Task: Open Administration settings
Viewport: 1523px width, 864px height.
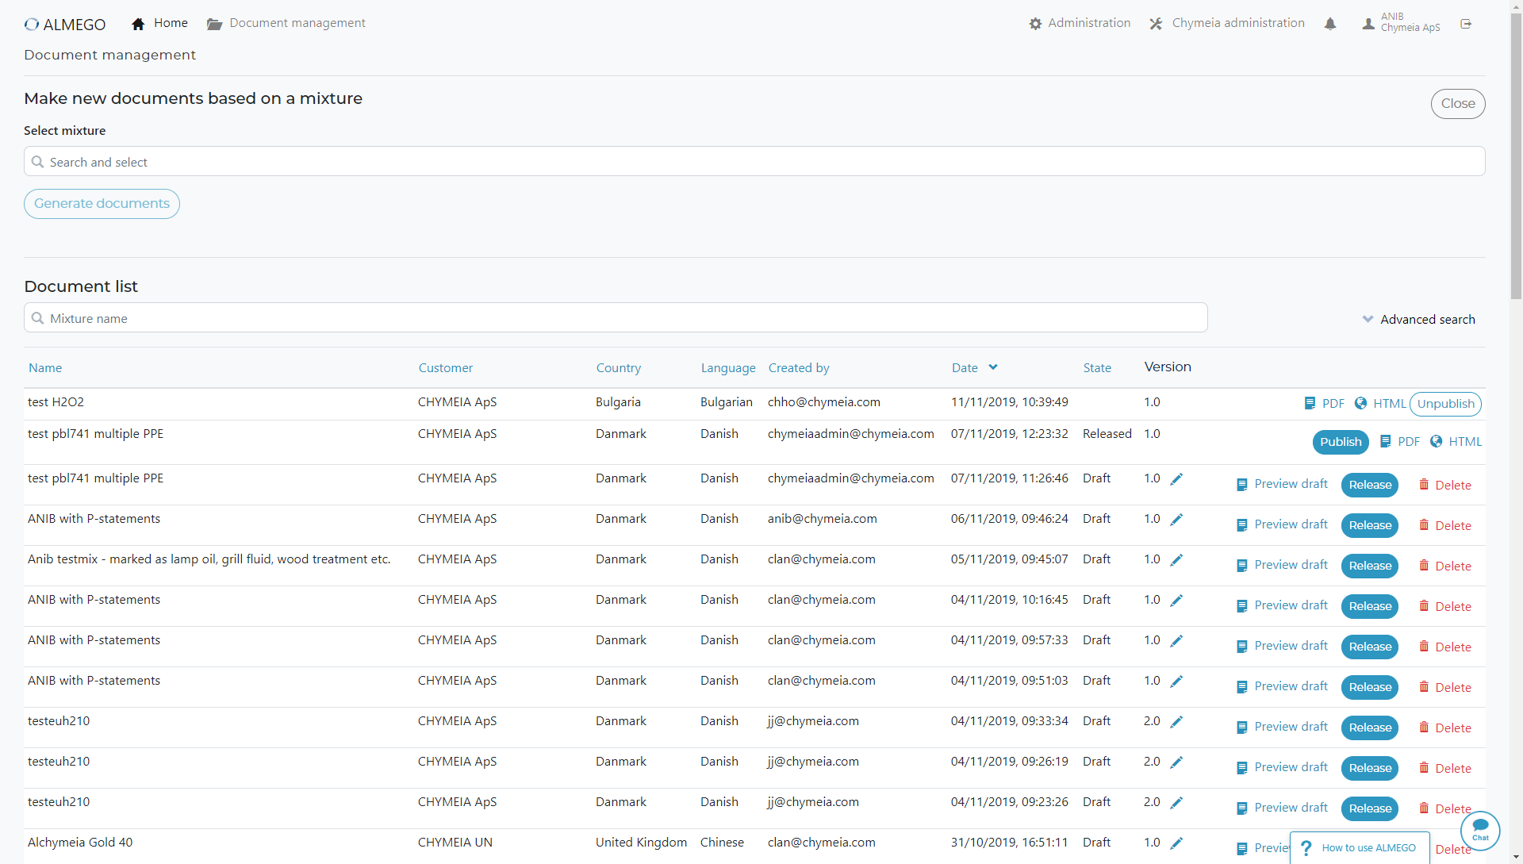Action: (1080, 23)
